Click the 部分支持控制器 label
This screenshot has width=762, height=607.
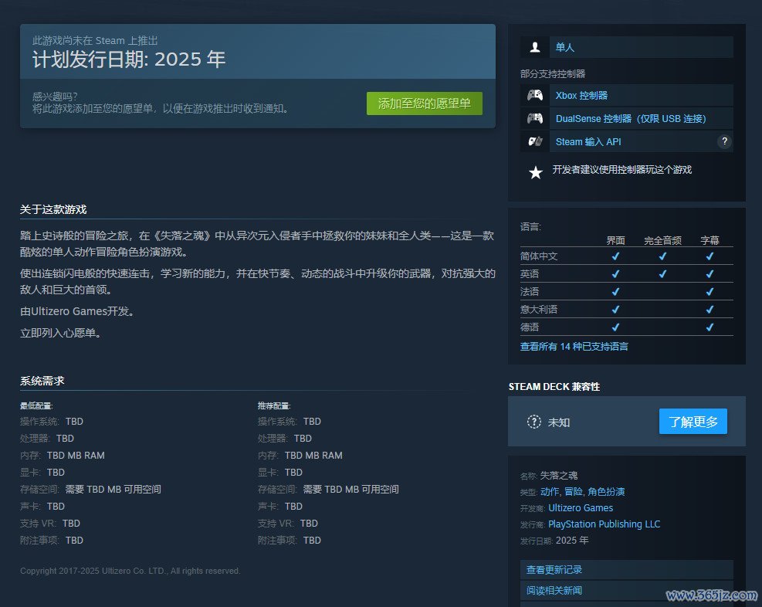(553, 74)
